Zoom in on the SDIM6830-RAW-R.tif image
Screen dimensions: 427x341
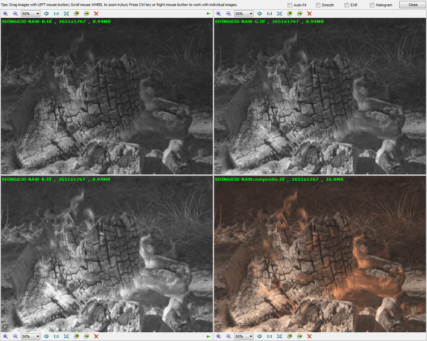click(5, 336)
